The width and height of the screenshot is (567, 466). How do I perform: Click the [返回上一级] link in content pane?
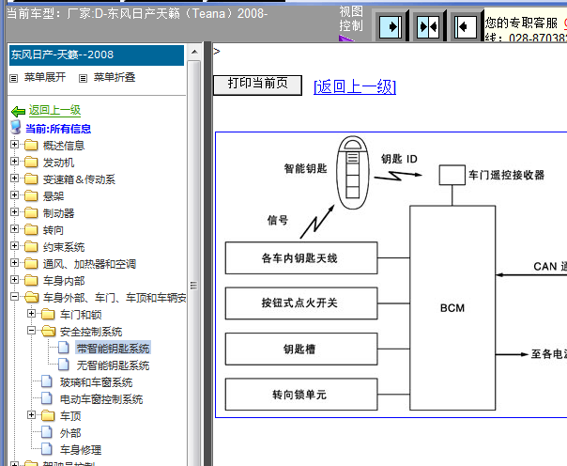[x=355, y=86]
